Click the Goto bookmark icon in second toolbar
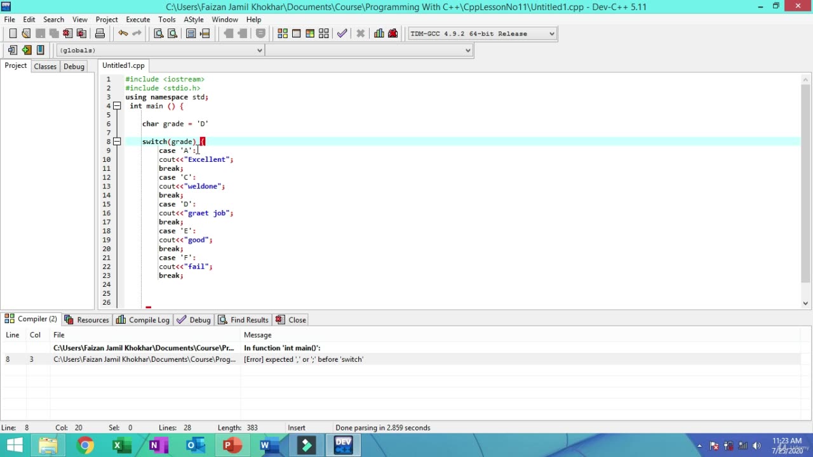 41,50
